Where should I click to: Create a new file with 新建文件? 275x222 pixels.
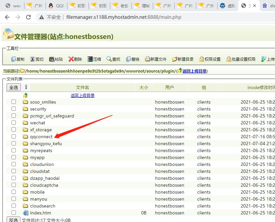(x=155, y=59)
